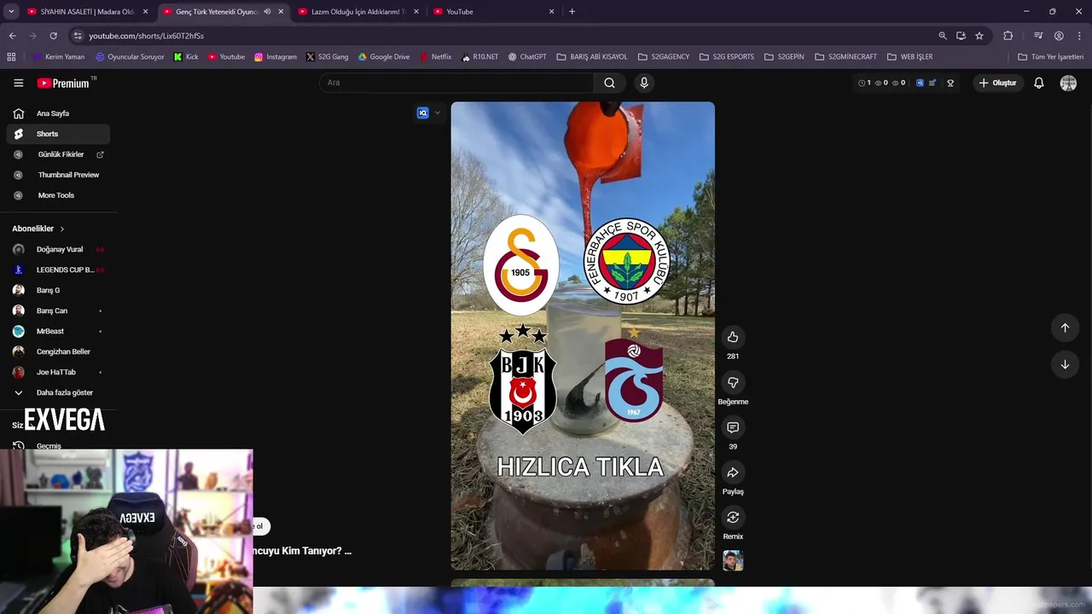Click the address bar URL

tap(146, 36)
